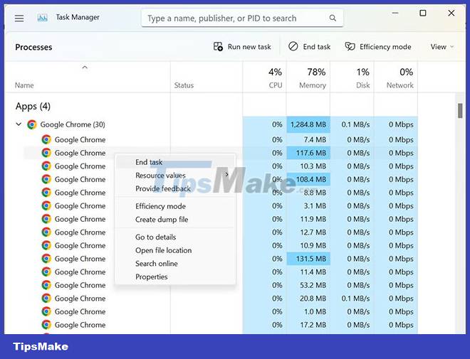
Task: Minimize the Task Manager window
Action: tap(395, 13)
